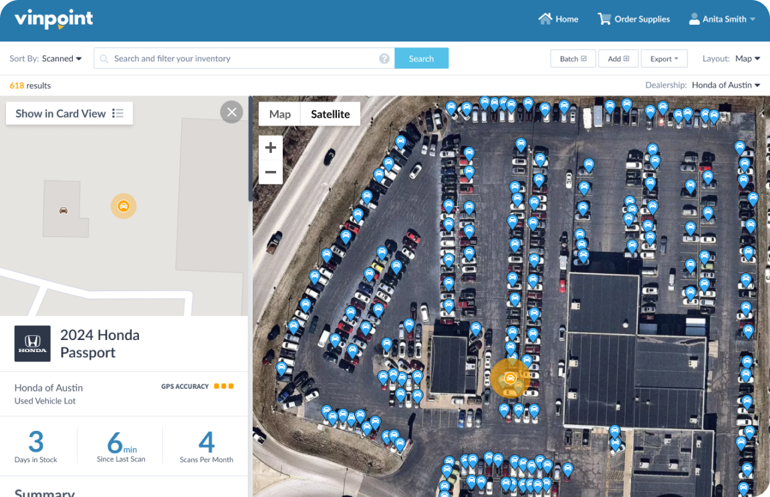The image size is (770, 497).
Task: Click the inventory search input field
Action: [x=244, y=59]
